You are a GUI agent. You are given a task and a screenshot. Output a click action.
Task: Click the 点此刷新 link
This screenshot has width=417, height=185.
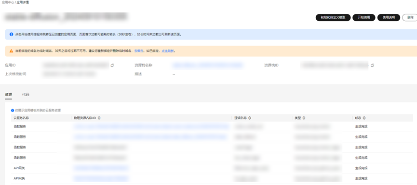point(168,51)
